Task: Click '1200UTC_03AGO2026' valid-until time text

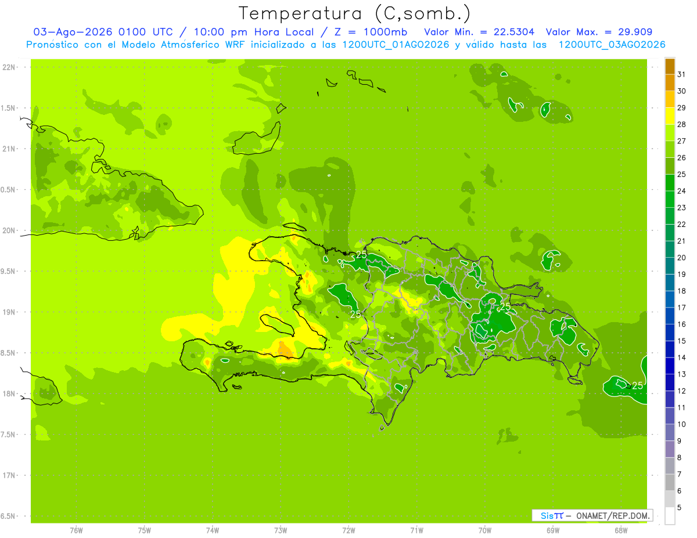Action: (612, 44)
